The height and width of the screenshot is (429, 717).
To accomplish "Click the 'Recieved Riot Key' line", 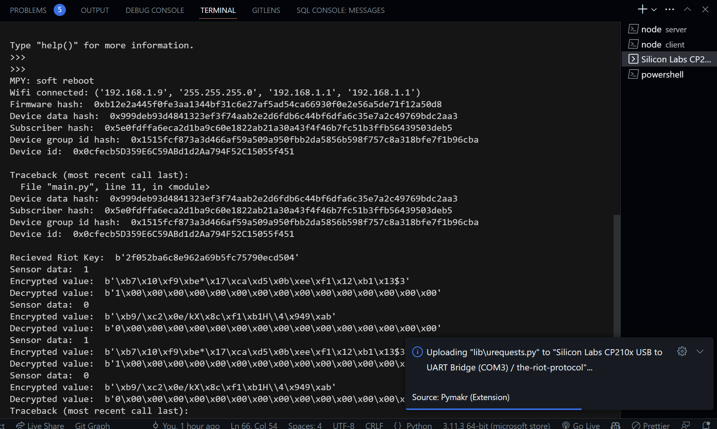I will (155, 257).
